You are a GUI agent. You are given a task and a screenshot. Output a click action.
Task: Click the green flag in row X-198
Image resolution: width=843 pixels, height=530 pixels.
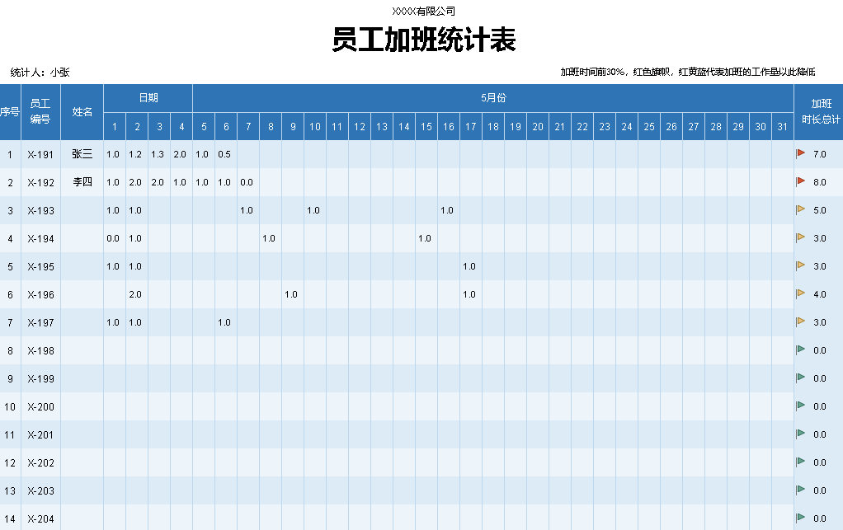coord(800,349)
